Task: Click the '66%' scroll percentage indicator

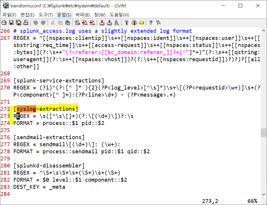Action: click(x=252, y=201)
